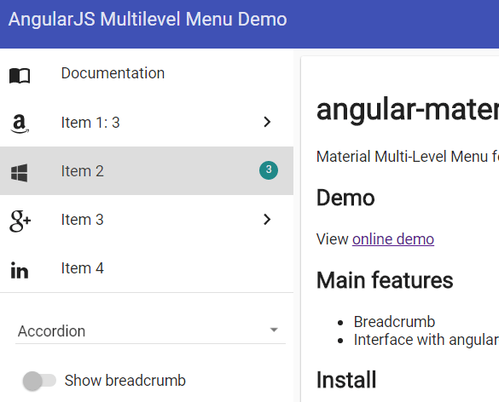
Task: Click the Main features heading
Action: click(385, 280)
